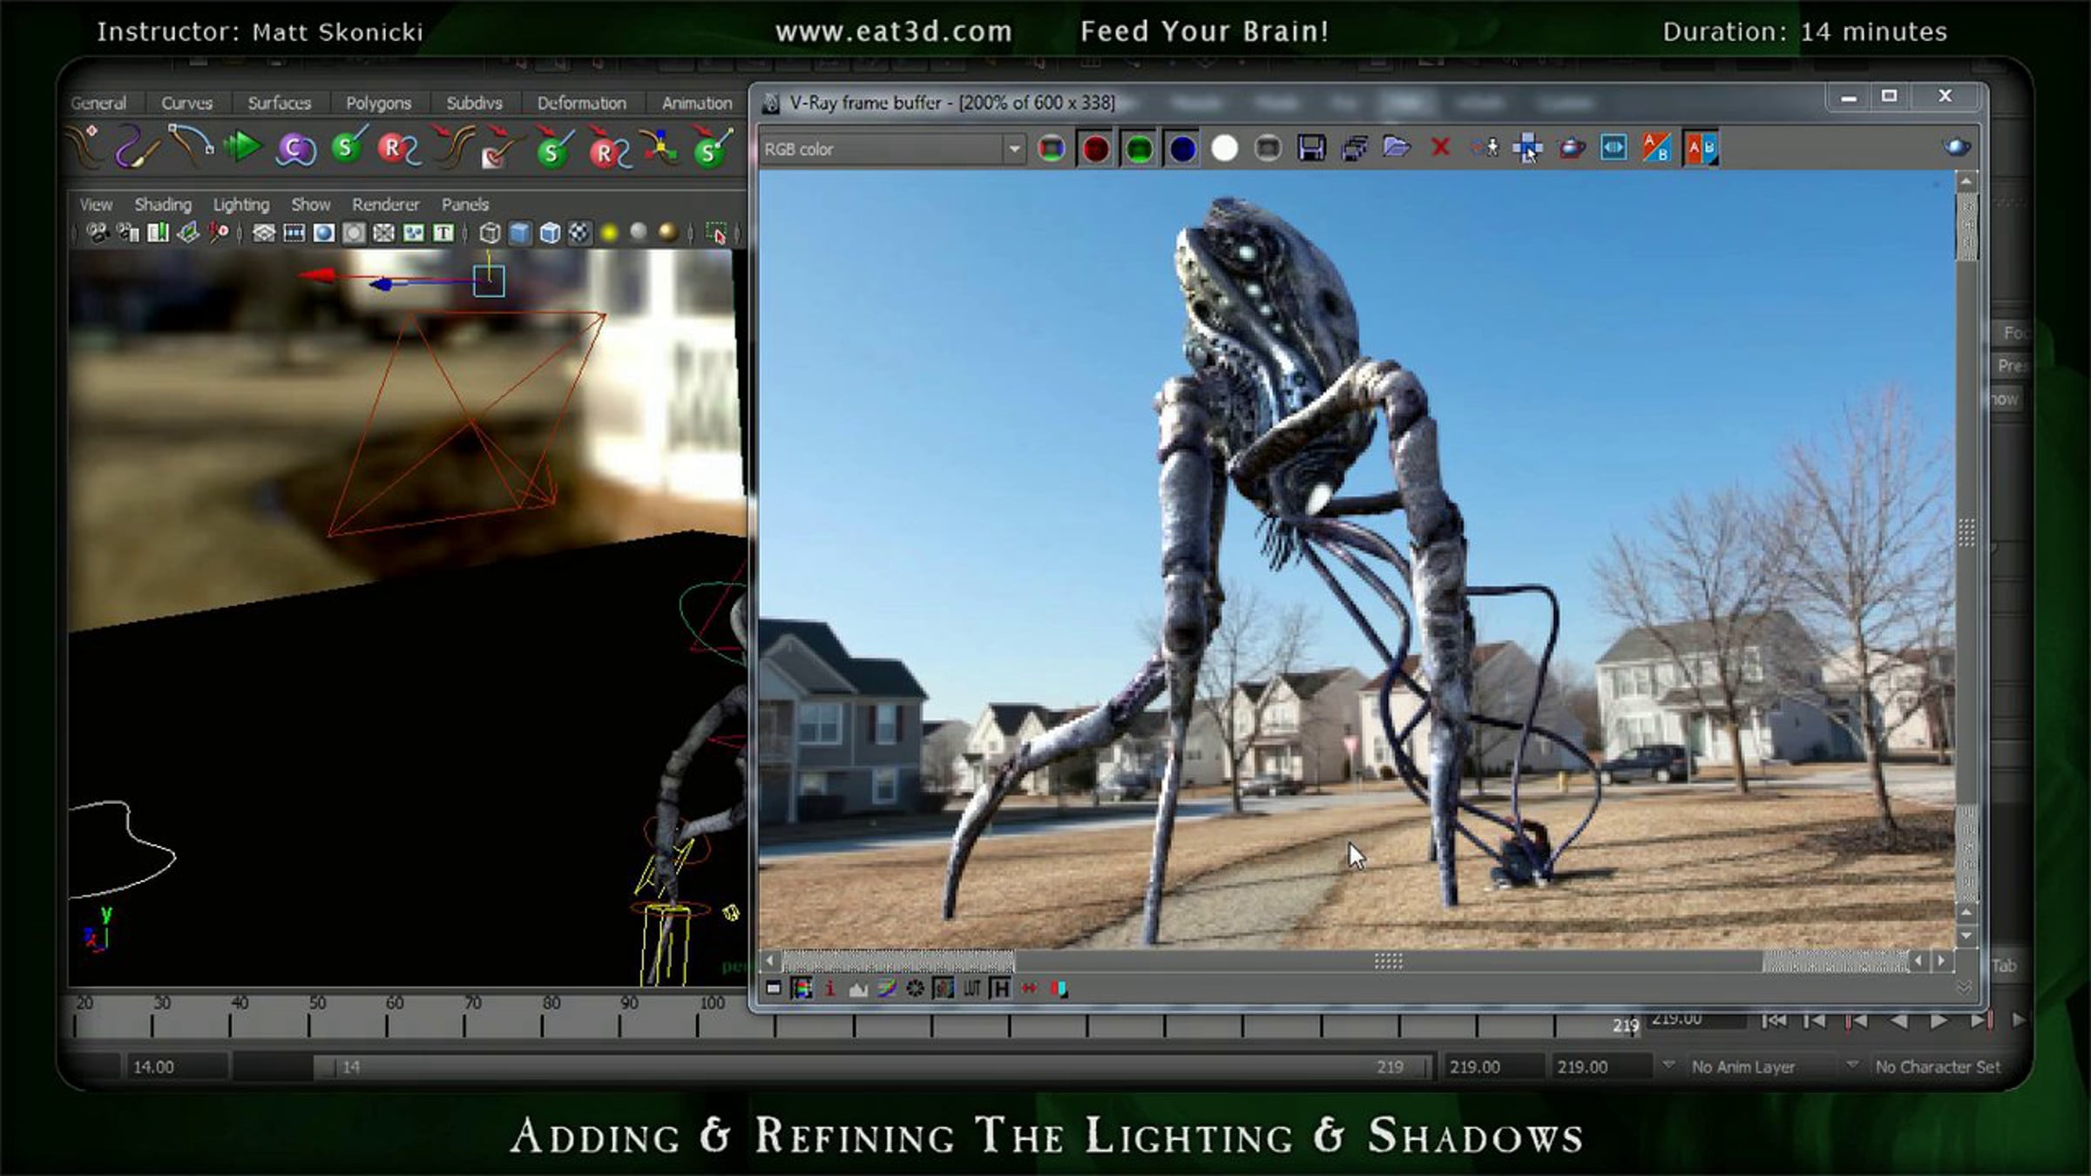Click the image plane icon in viewport toolbar
Image resolution: width=2091 pixels, height=1176 pixels.
point(187,233)
